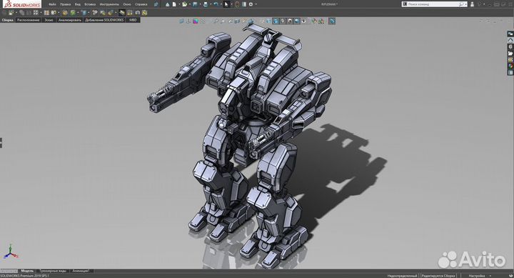Open the Справка menu
Viewport: 514px width, 278px height.
tap(141, 4)
